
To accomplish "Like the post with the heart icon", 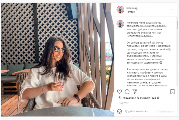I will point(120,92).
